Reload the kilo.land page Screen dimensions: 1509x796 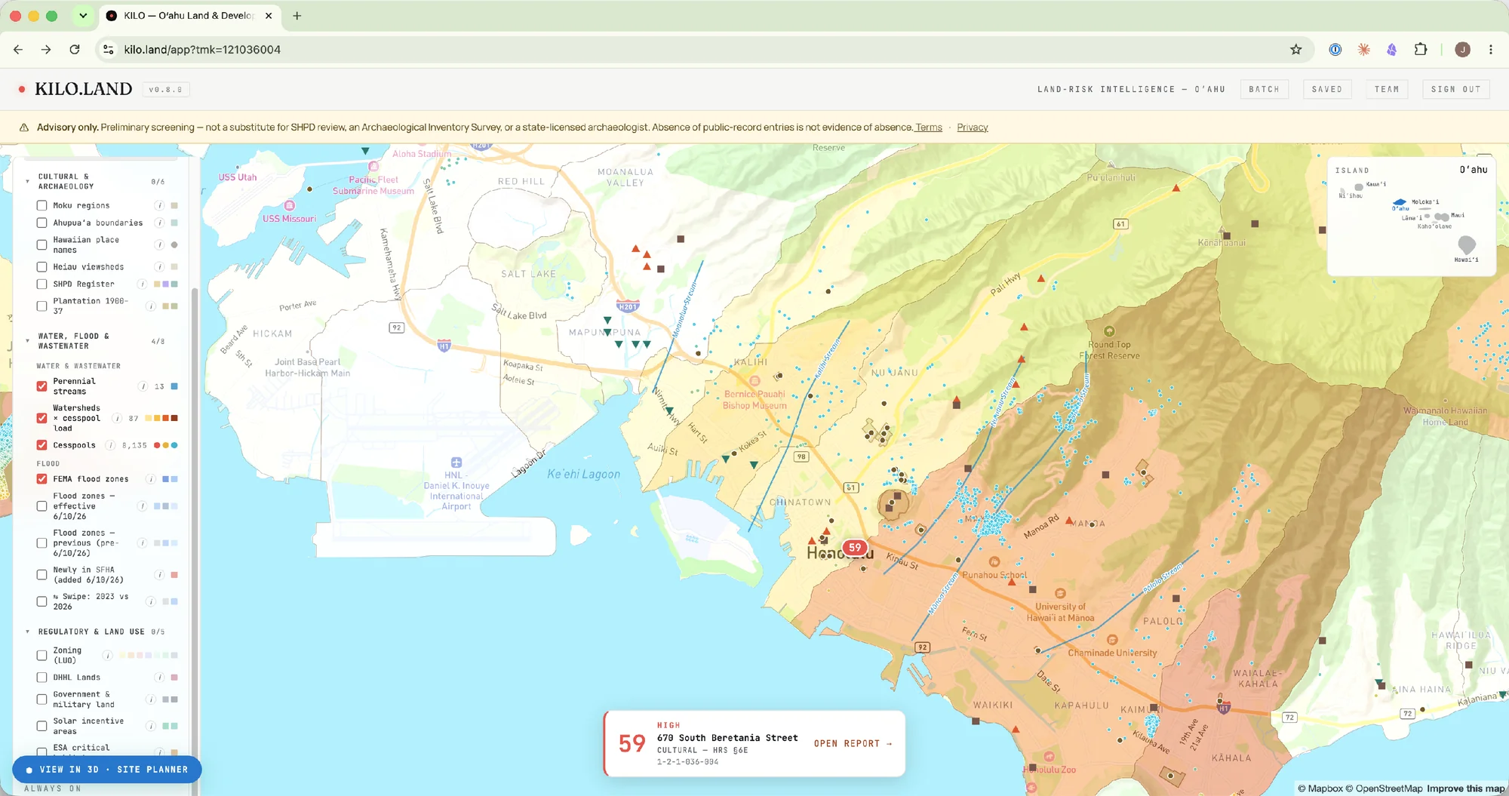[x=75, y=50]
